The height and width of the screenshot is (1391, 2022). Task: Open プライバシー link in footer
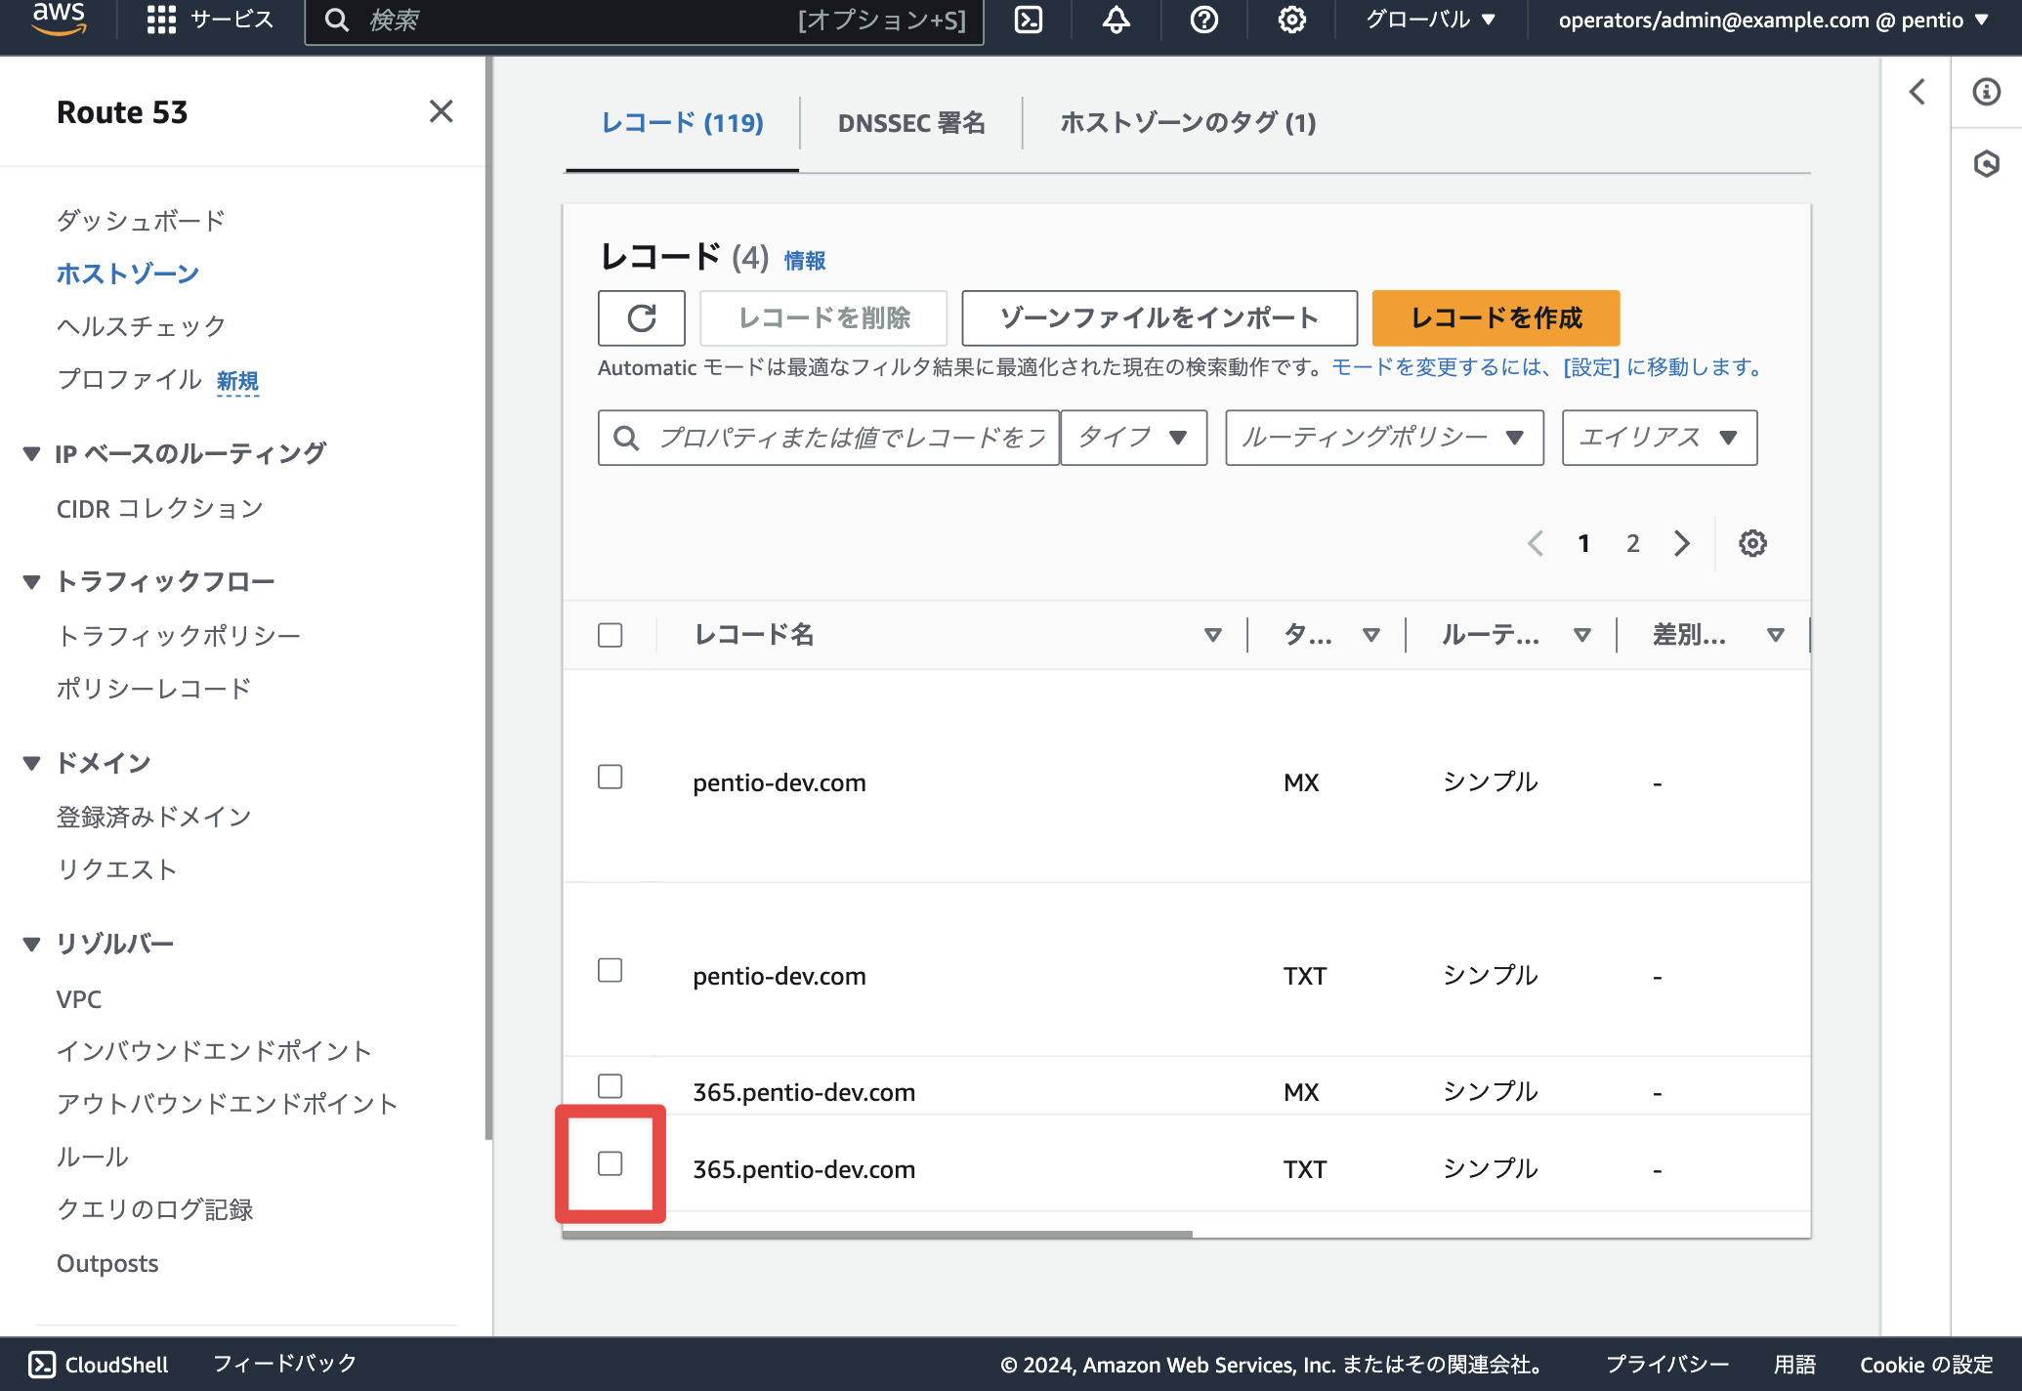pyautogui.click(x=1667, y=1365)
